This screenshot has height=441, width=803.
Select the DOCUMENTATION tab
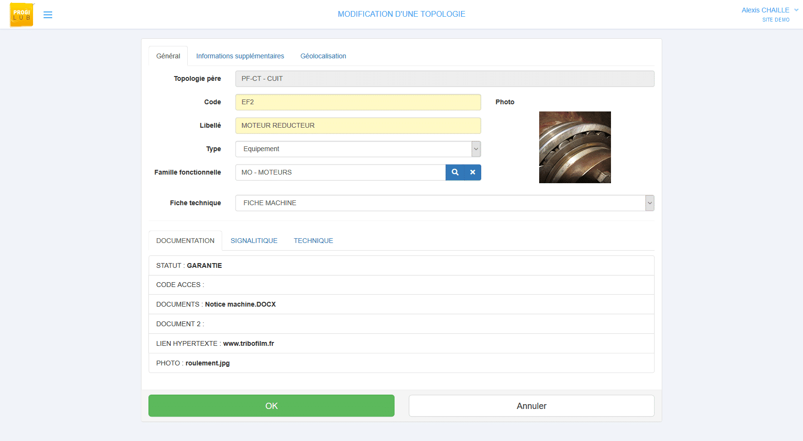click(x=185, y=241)
